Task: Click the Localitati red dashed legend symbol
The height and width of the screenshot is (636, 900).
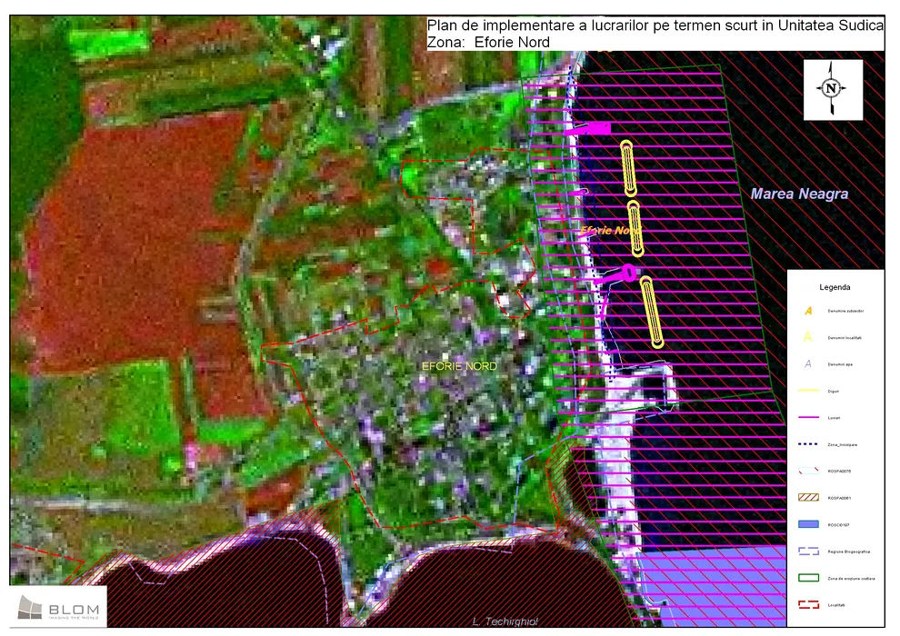Action: (x=808, y=602)
